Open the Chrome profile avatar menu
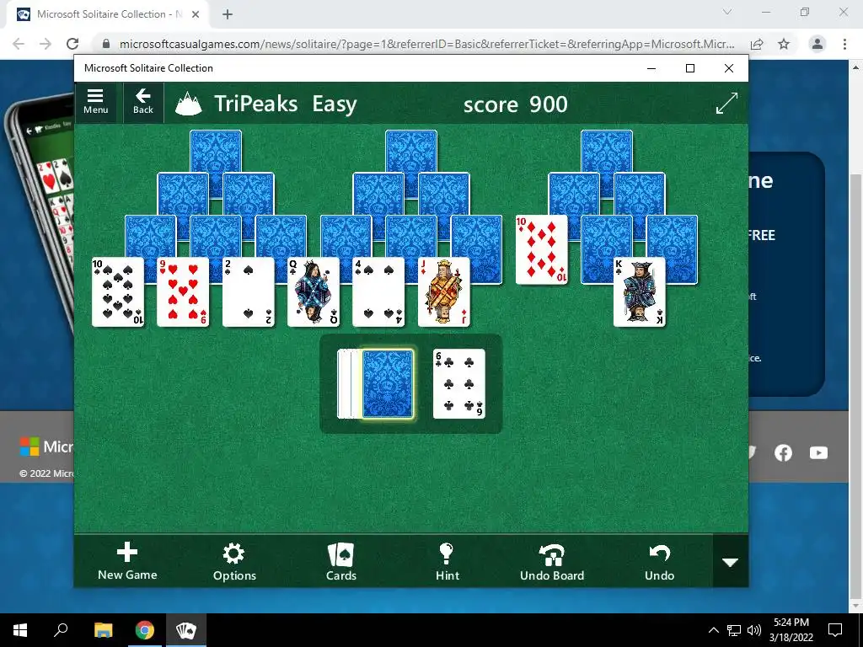The height and width of the screenshot is (647, 863). pyautogui.click(x=817, y=44)
